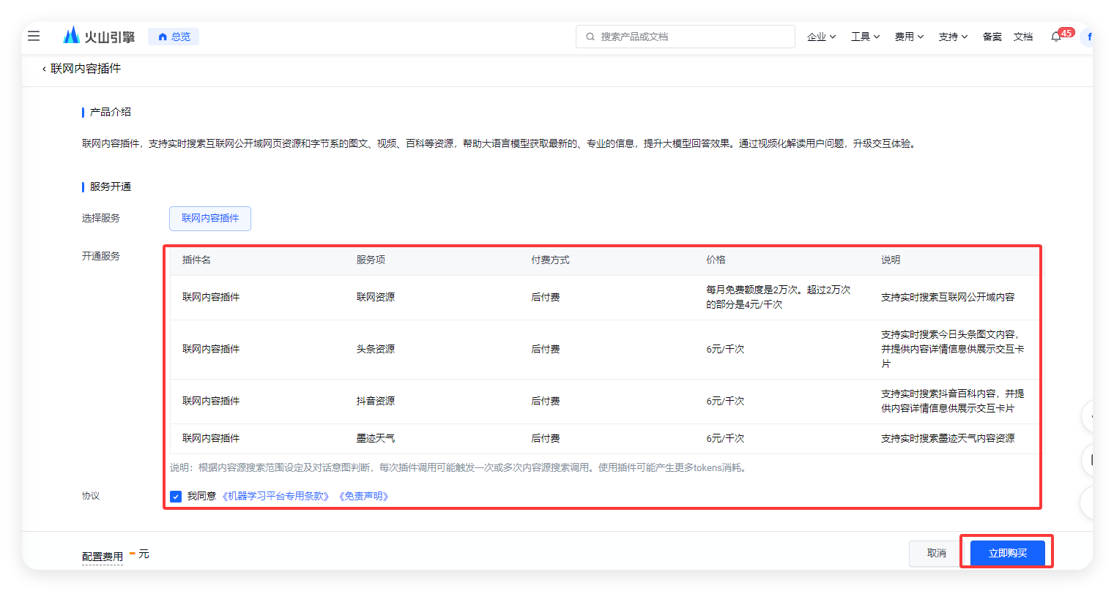Open the 文档 menu item
The height and width of the screenshot is (591, 1114).
coord(1023,37)
